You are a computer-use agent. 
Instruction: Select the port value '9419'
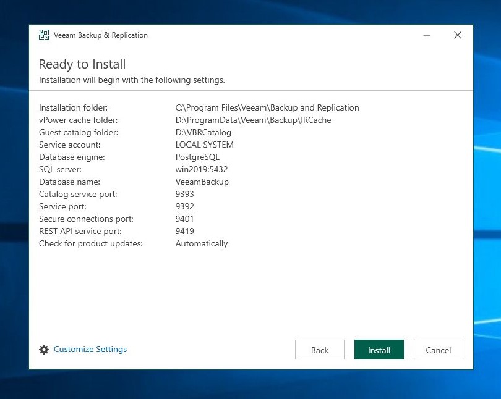pyautogui.click(x=185, y=231)
